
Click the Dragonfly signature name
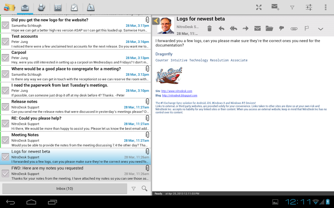point(164,54)
